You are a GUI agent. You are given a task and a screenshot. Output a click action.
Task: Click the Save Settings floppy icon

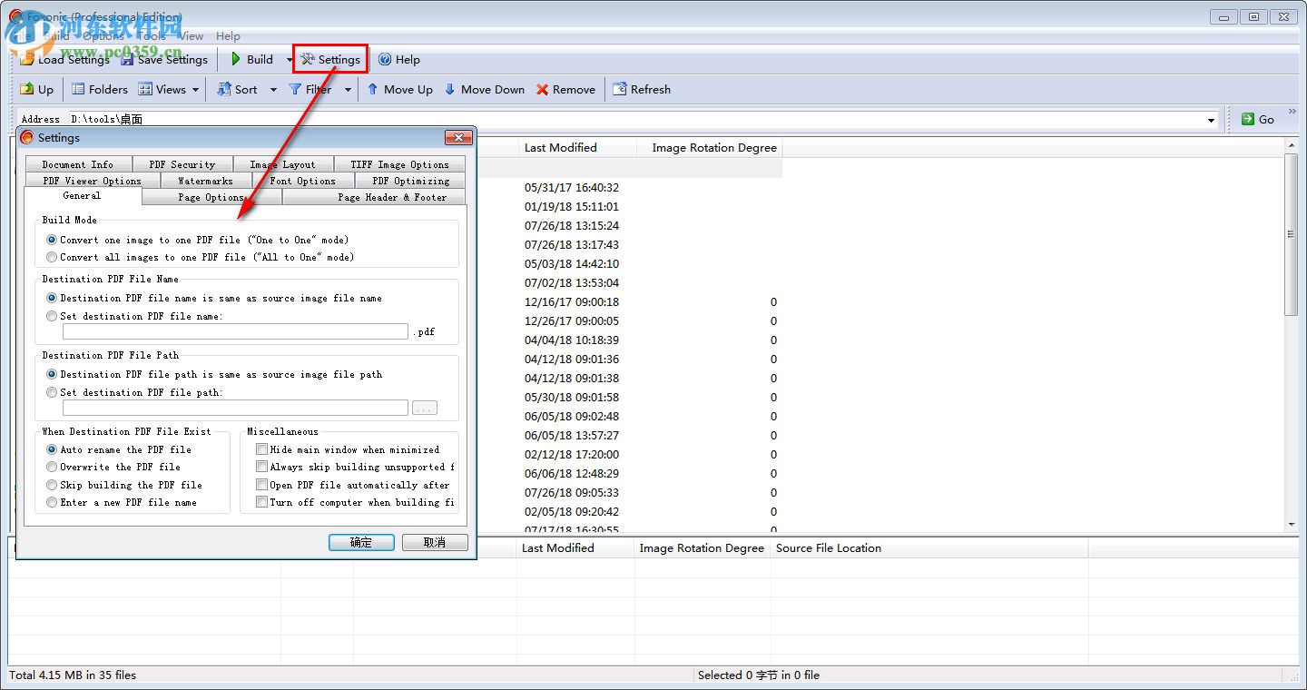click(127, 60)
